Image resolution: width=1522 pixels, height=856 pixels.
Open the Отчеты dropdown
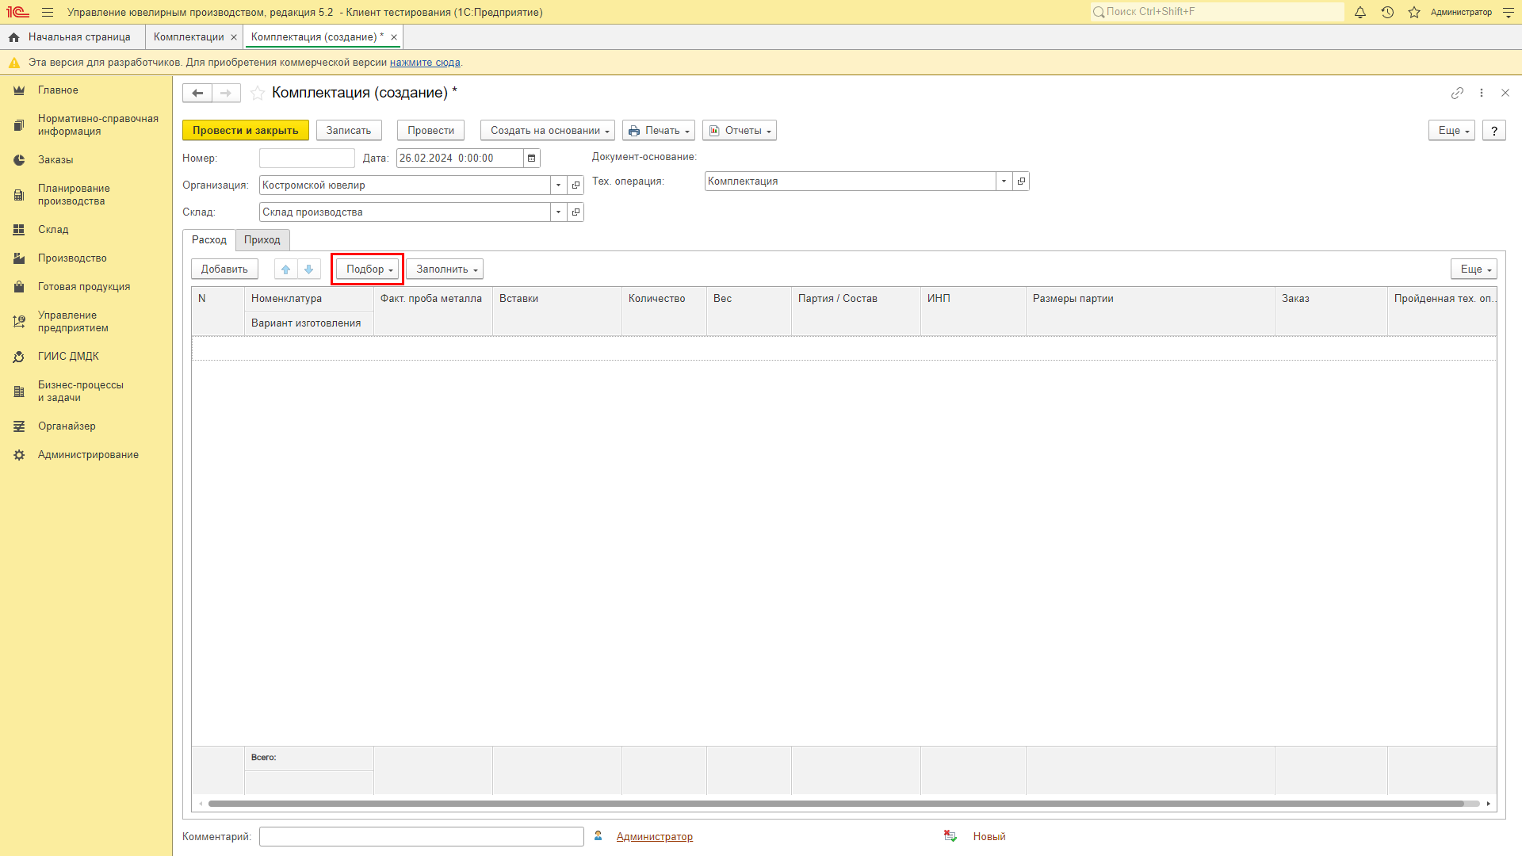click(x=740, y=130)
